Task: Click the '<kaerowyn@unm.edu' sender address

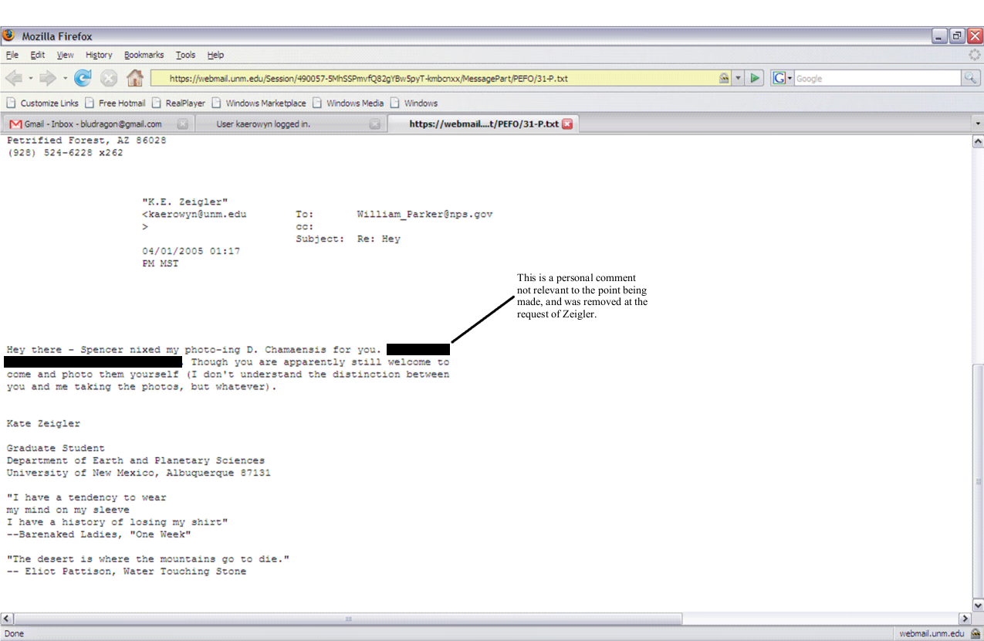Action: point(194,214)
